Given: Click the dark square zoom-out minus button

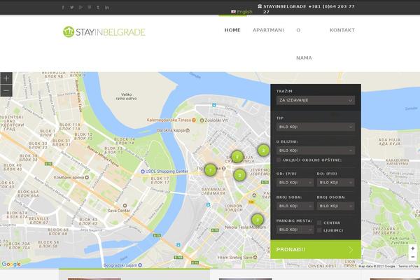Looking at the screenshot, I should pyautogui.click(x=6, y=90).
